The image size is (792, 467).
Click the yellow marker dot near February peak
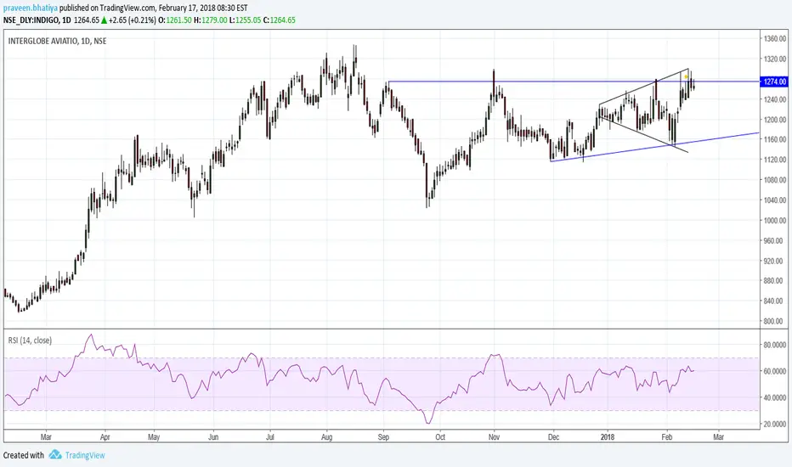click(686, 76)
